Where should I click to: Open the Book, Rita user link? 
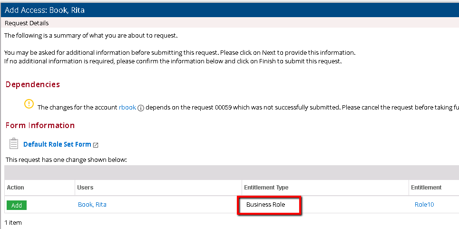92,205
